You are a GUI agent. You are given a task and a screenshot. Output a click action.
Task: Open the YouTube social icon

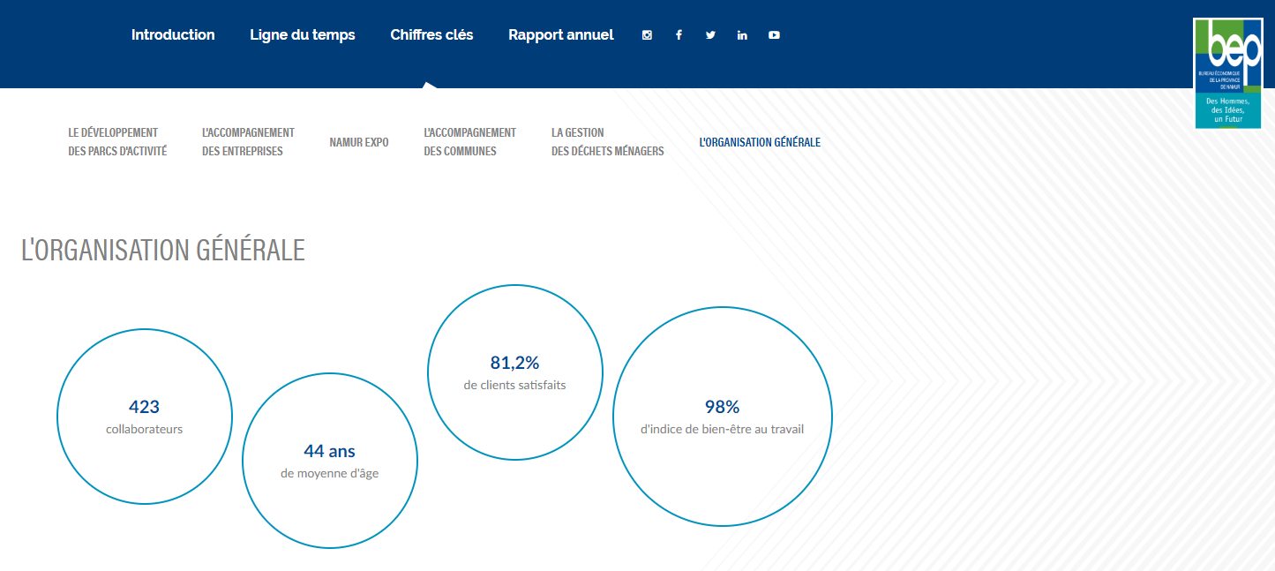pos(774,35)
